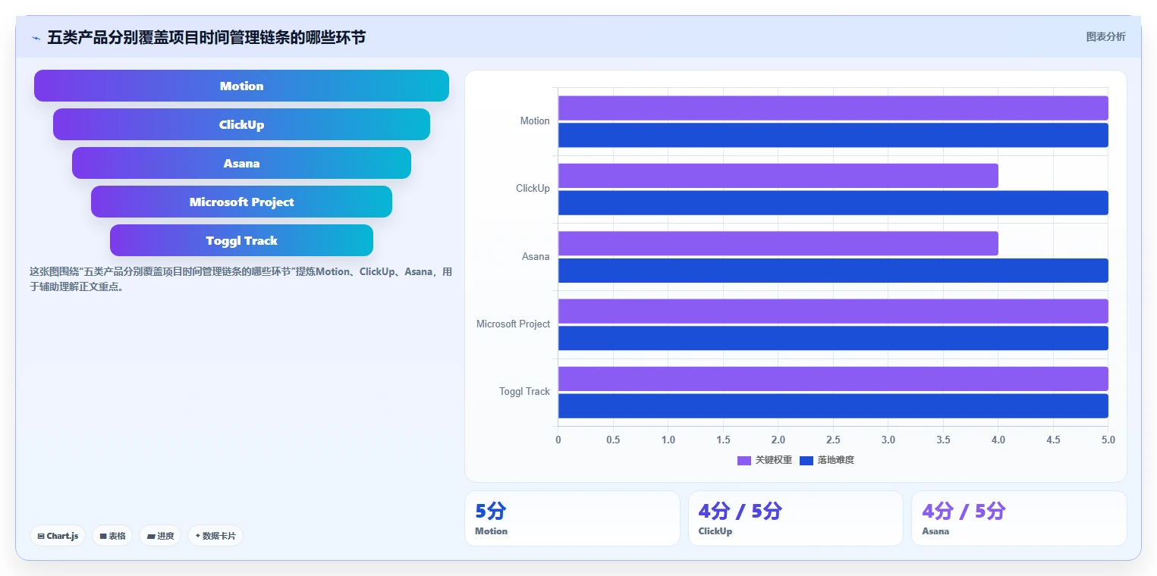Viewport: 1157px width, 576px height.
Task: Click the 2.0 tick on the x-axis
Action: [x=778, y=440]
